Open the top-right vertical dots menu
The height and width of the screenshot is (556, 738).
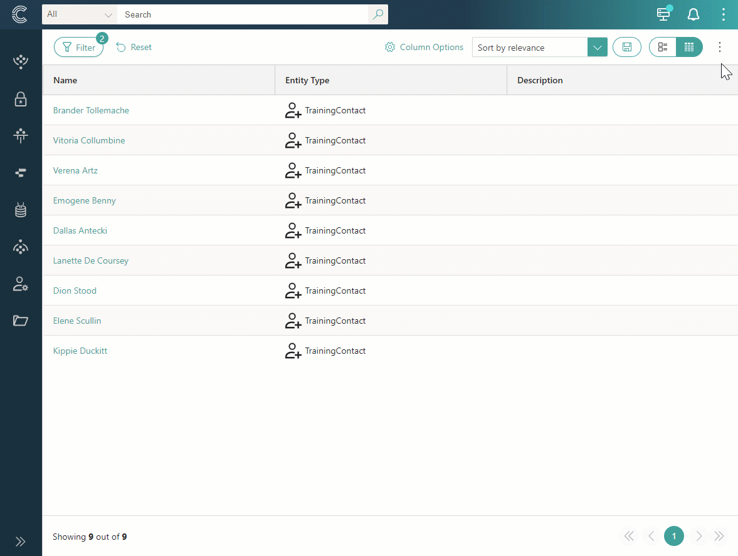723,14
